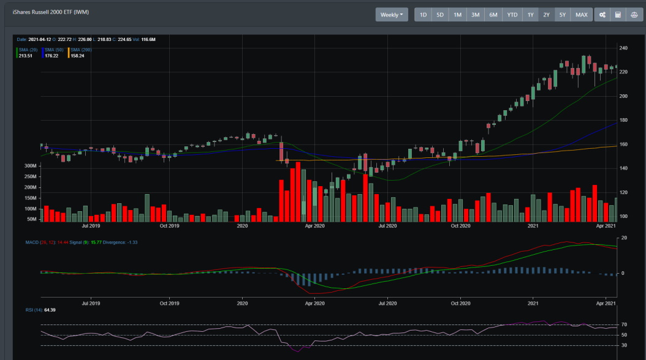
Task: Open the calculator tool icon
Action: 618,15
